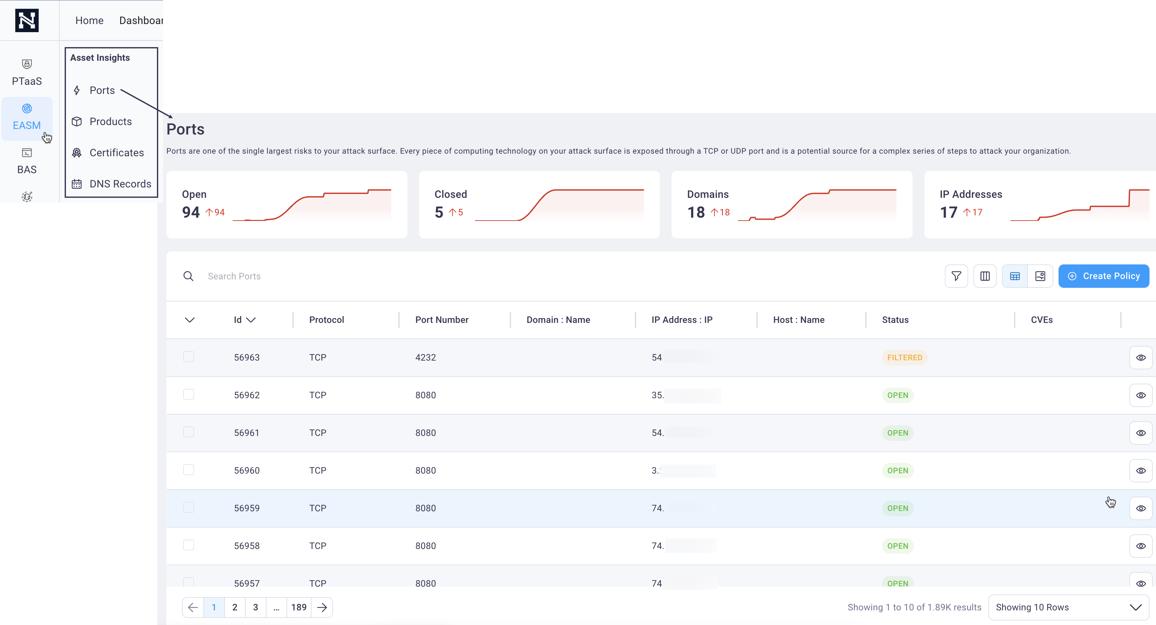Screen dimensions: 1156x625
Task: Go to page 2
Action: pos(235,607)
